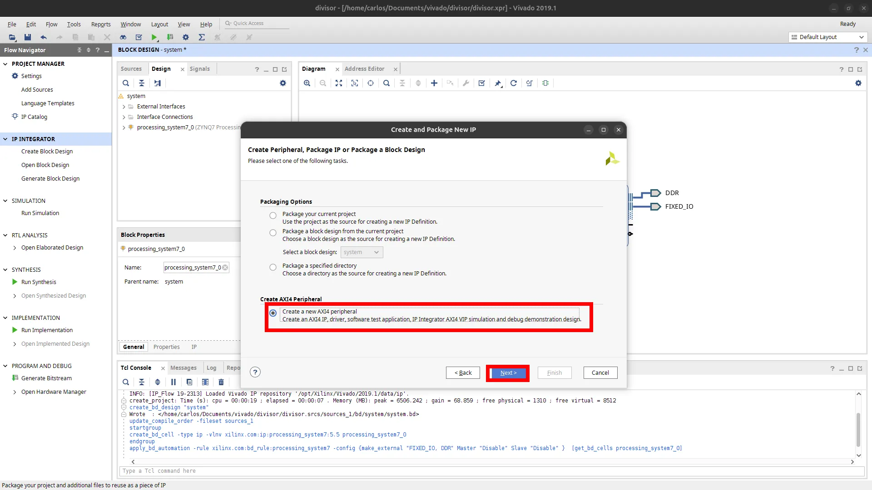Open the Default Layout dropdown
This screenshot has width=872, height=490.
click(x=828, y=37)
